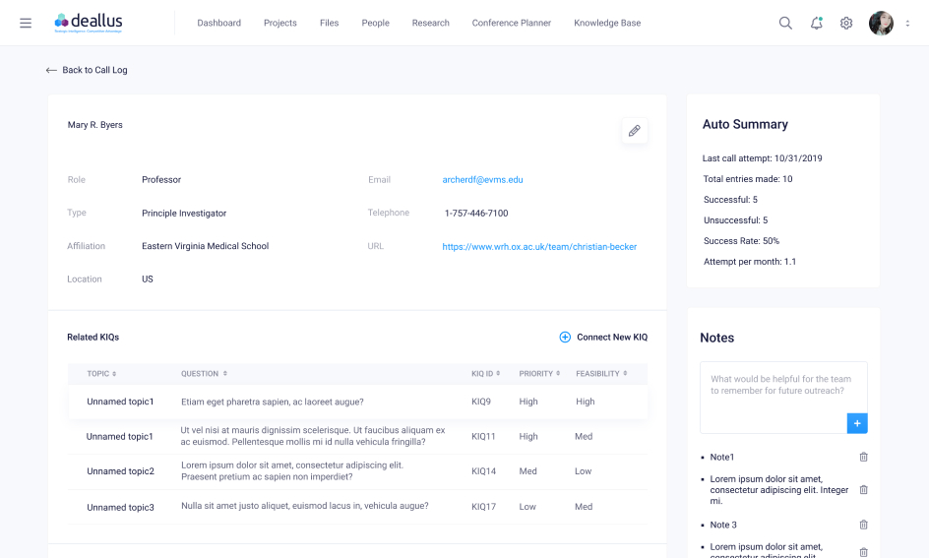Viewport: 929px width, 558px height.
Task: Open the hamburger navigation menu
Action: coord(26,23)
